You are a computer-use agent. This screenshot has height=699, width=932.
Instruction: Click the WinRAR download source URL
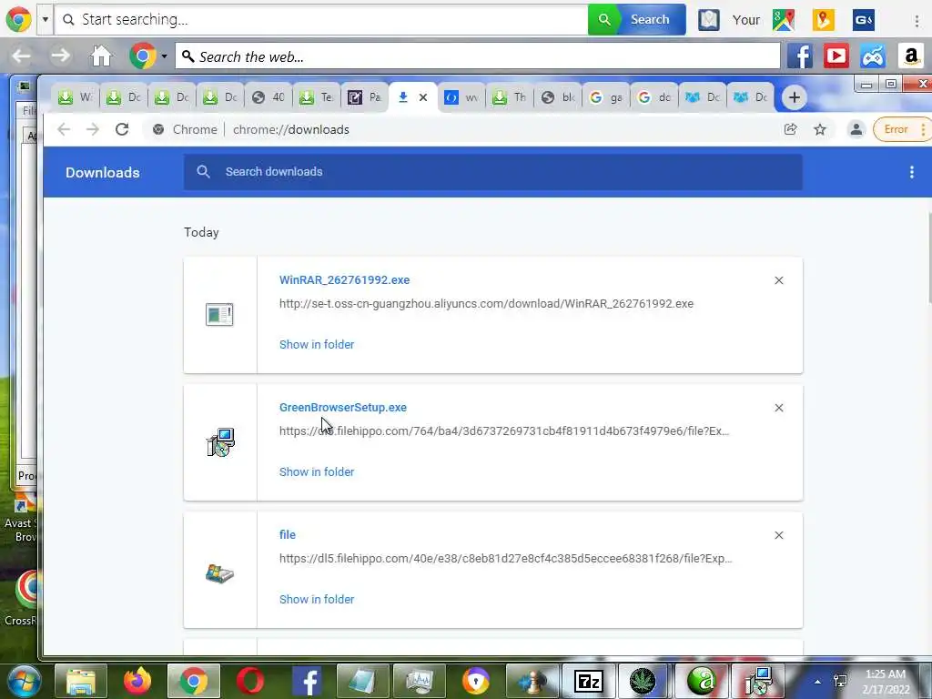pyautogui.click(x=486, y=304)
